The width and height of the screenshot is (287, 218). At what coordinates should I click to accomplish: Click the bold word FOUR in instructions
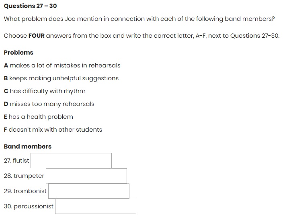click(37, 36)
